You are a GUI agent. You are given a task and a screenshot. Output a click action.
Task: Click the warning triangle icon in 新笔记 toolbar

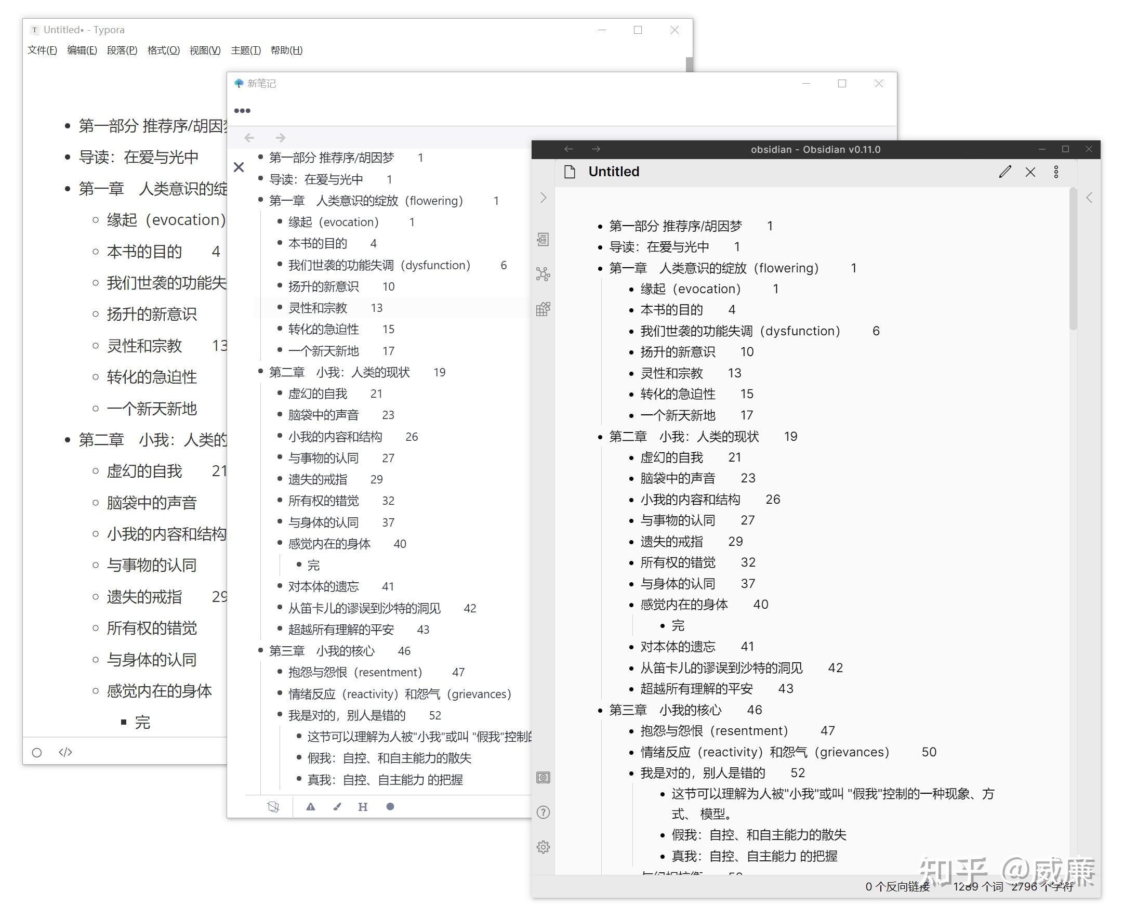310,807
